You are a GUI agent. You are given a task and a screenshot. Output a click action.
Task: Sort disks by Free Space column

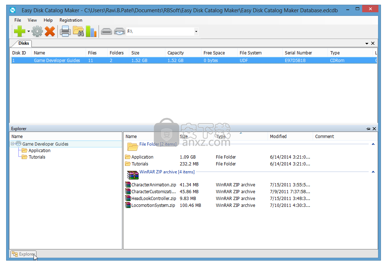(x=219, y=53)
